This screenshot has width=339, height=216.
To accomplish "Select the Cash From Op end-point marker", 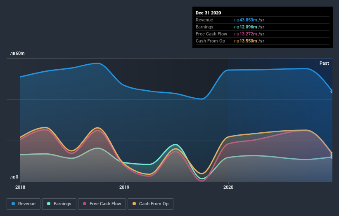I will pos(332,154).
